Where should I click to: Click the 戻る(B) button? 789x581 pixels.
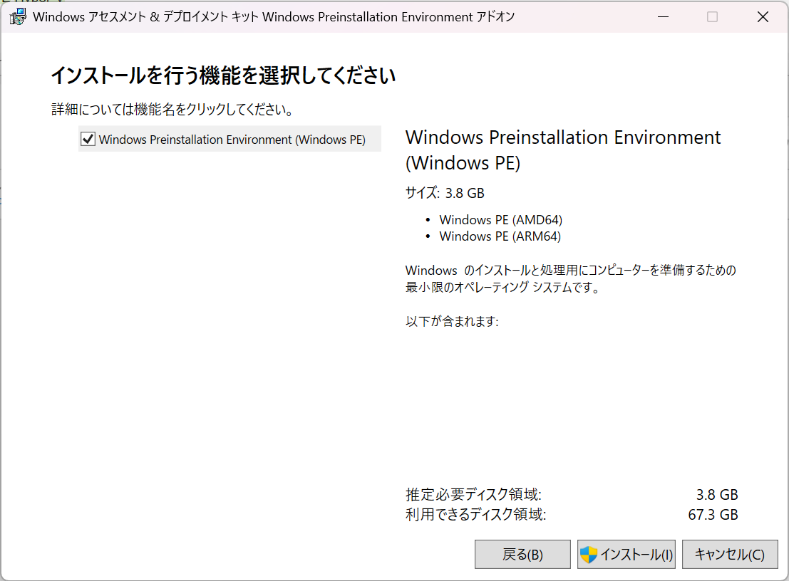click(x=522, y=554)
